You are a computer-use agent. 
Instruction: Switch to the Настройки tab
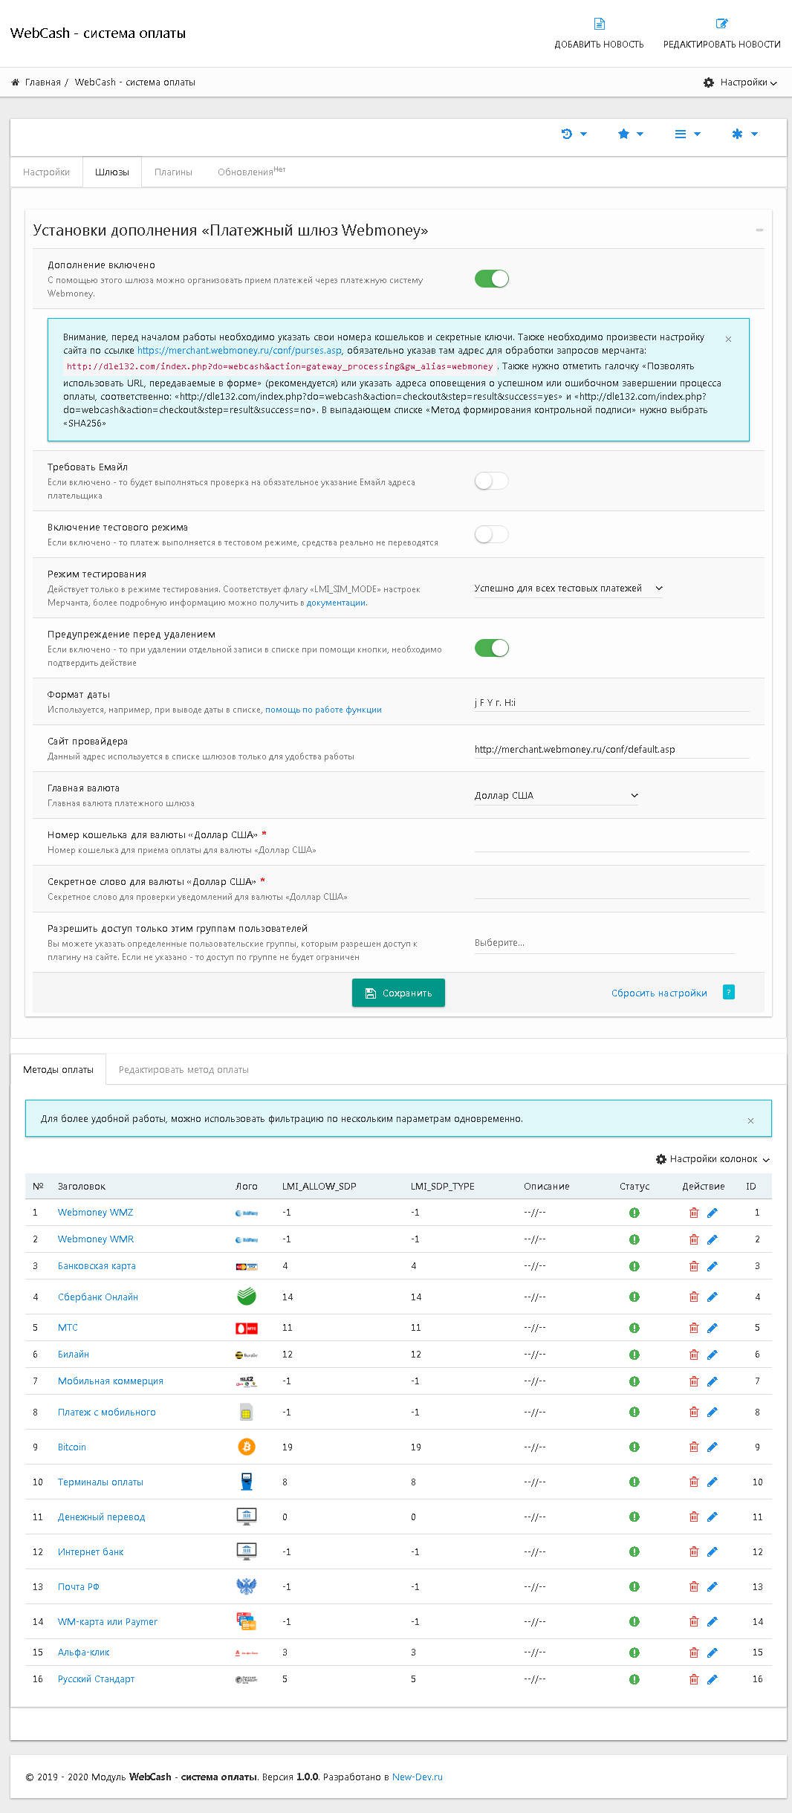[46, 172]
